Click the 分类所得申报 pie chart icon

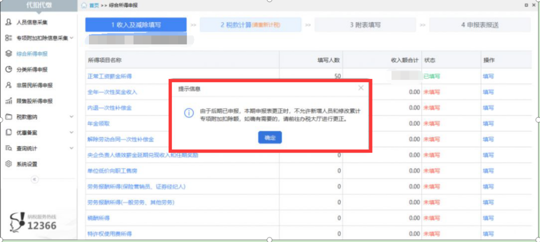(x=8, y=69)
